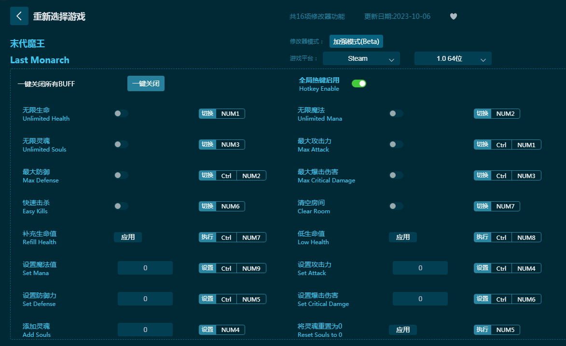Switch on the Max Attack toggle
This screenshot has width=566, height=346.
tap(396, 144)
